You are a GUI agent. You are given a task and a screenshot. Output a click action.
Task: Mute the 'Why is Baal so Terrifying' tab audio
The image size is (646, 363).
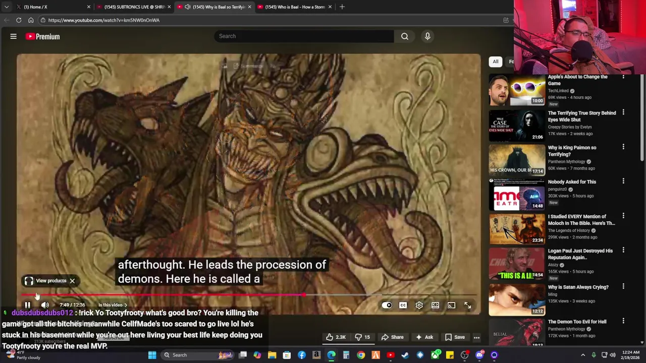tap(187, 7)
